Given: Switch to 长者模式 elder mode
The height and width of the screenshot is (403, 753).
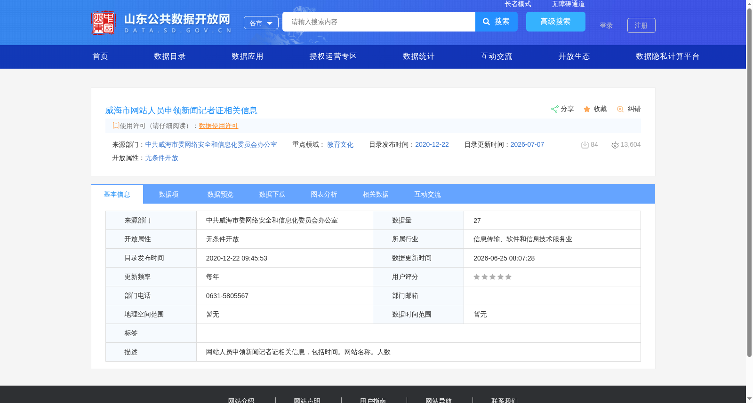Looking at the screenshot, I should (518, 4).
